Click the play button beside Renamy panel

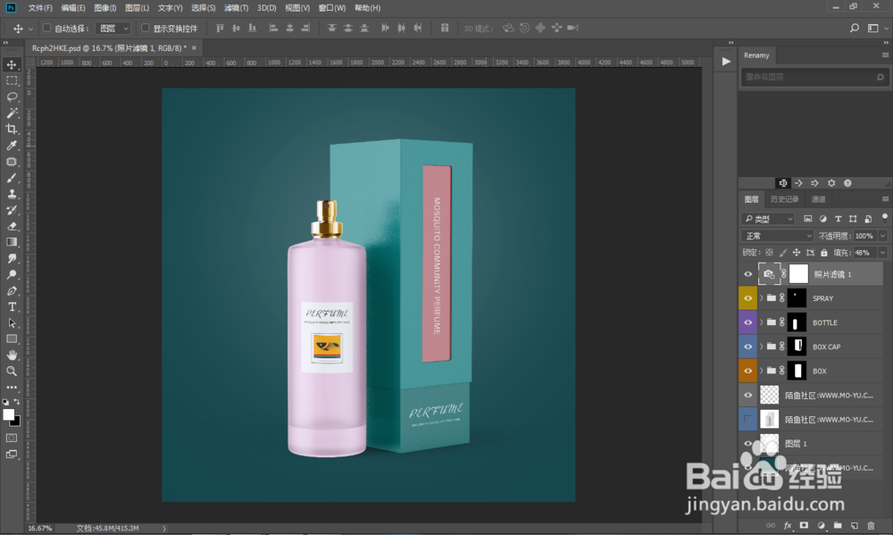click(x=726, y=62)
